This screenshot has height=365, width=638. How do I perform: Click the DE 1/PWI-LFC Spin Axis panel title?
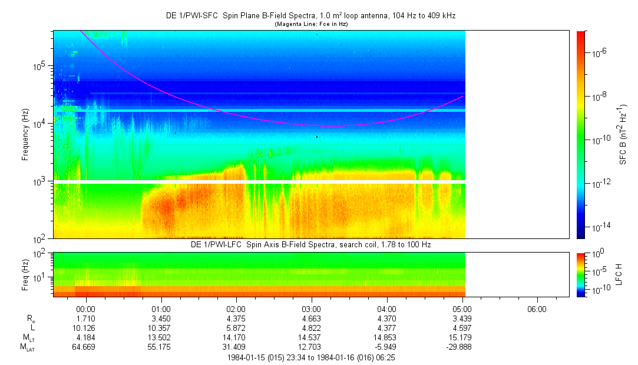310,244
